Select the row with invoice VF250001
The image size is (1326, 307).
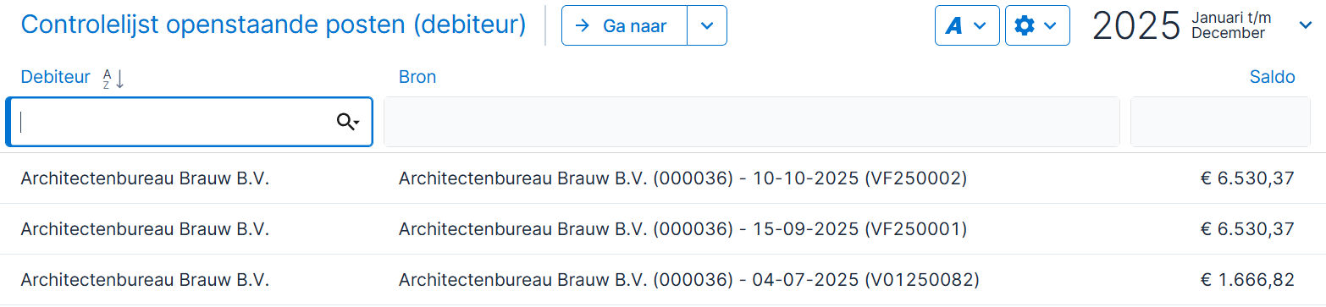(x=663, y=229)
